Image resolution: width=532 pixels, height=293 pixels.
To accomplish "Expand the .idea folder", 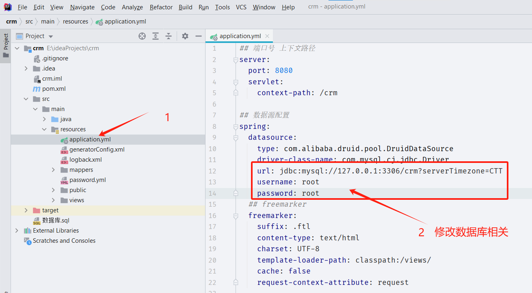I will pyautogui.click(x=26, y=68).
